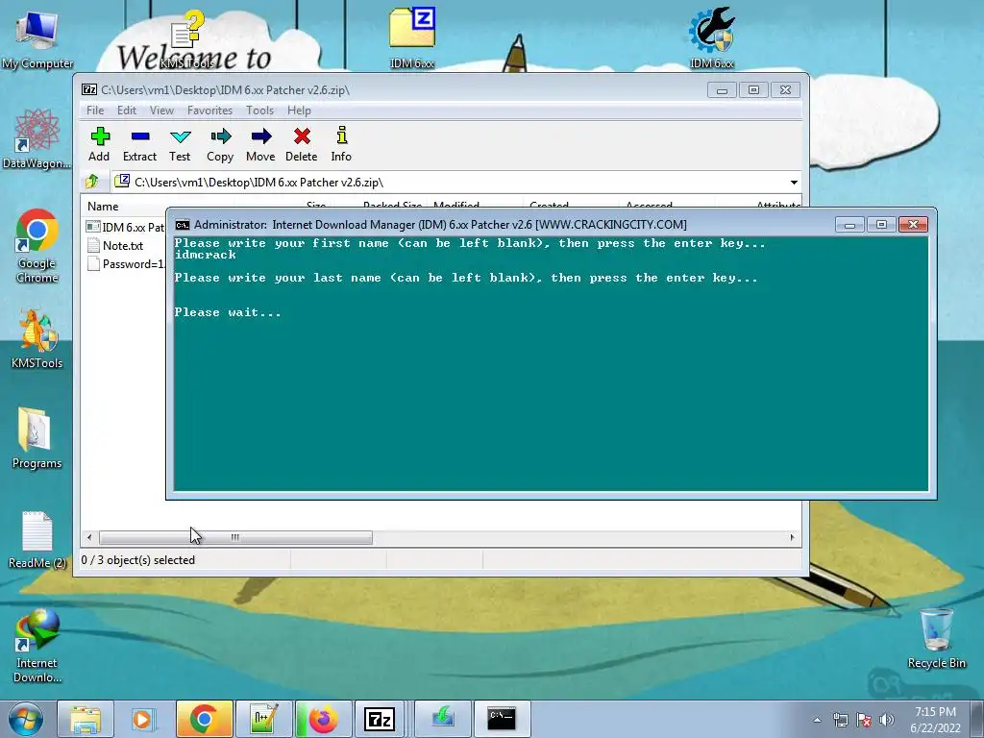Open Info for the archive
Viewport: 984px width, 738px height.
coord(341,144)
